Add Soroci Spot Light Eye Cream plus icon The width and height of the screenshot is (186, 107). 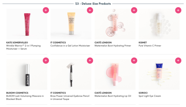coord(178,61)
